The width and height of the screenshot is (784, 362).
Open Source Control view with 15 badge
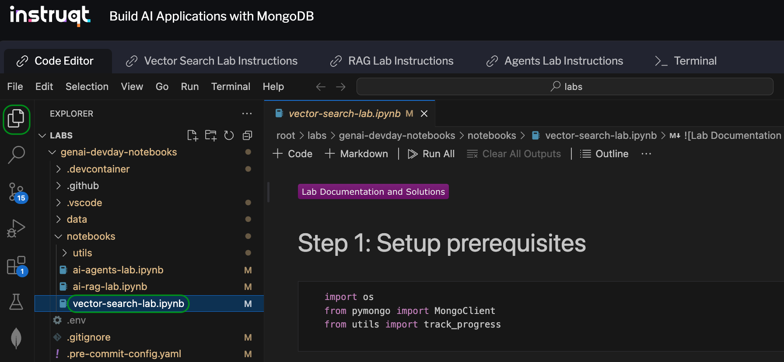[17, 193]
